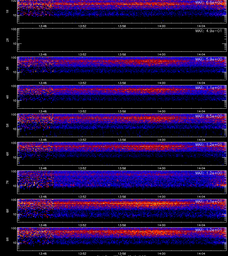Click the 100 y-axis label of panel 7R

coord(14,172)
